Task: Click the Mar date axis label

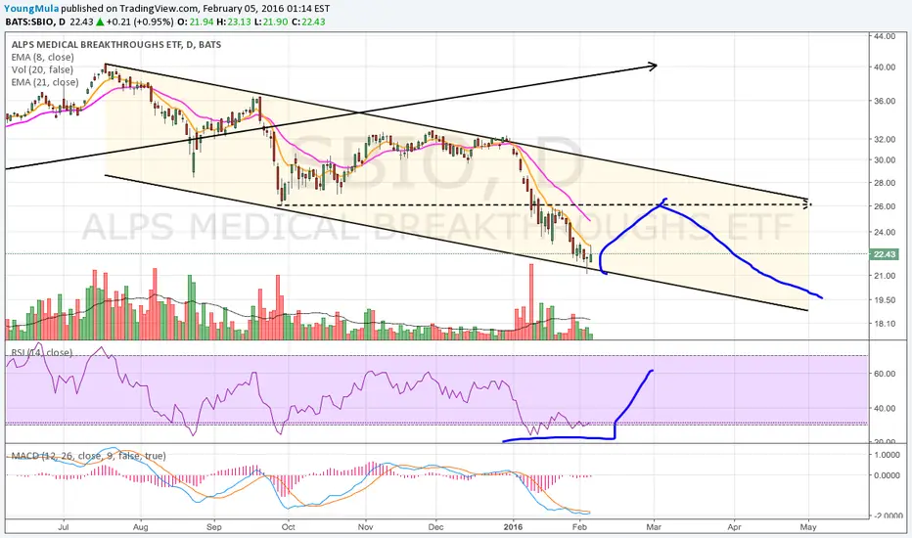Action: click(x=654, y=527)
